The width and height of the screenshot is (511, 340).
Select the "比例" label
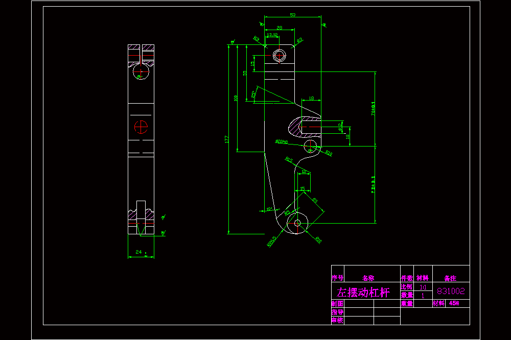(406, 286)
